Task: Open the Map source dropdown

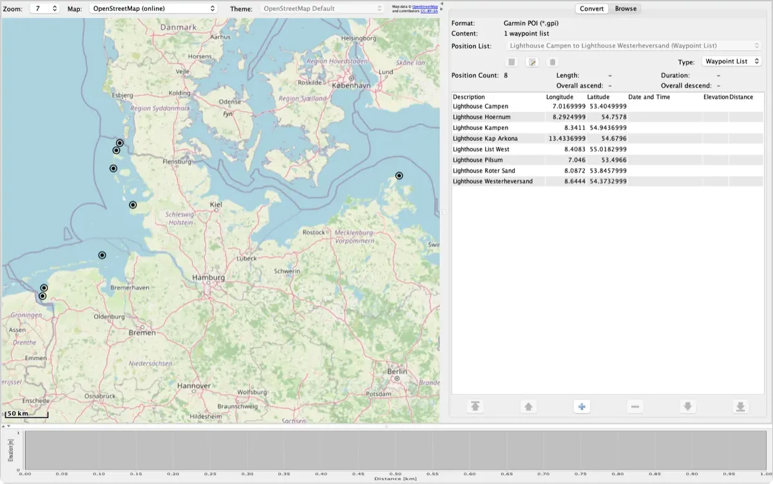Action: 153,8
